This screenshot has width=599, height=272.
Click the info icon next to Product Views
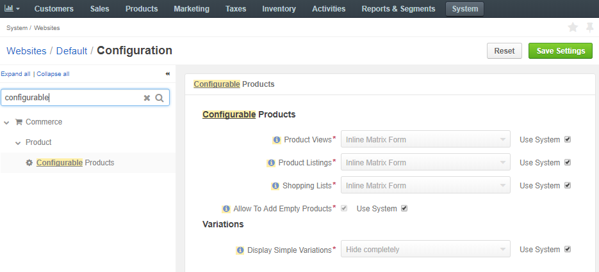[x=277, y=140]
